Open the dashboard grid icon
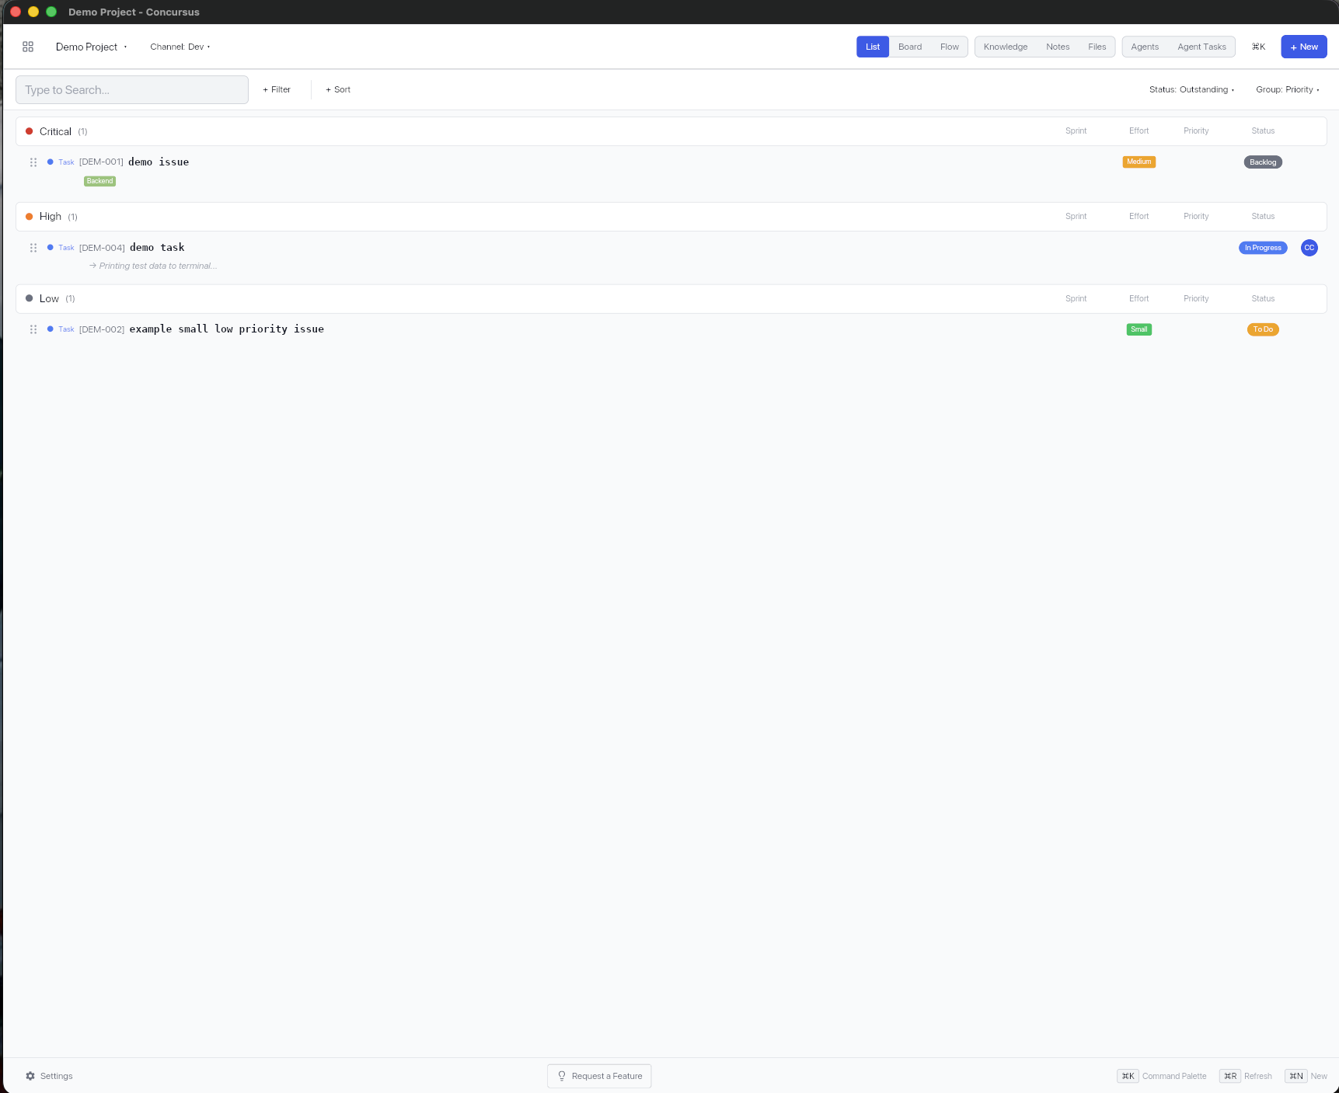 click(28, 47)
